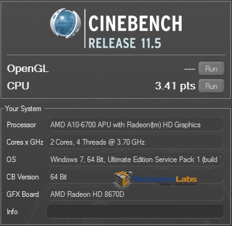232x226 pixels.
Task: Select the OS field with Windows 7
Action: click(136, 160)
